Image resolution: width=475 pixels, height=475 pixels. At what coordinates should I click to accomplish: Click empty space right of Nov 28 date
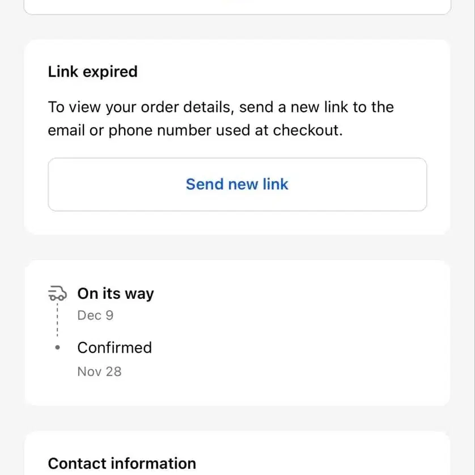(283, 371)
